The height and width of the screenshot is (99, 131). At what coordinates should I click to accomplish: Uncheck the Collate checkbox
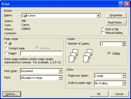109,53
